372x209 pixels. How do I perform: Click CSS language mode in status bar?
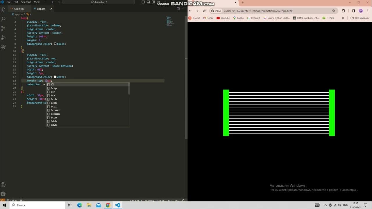[177, 201]
